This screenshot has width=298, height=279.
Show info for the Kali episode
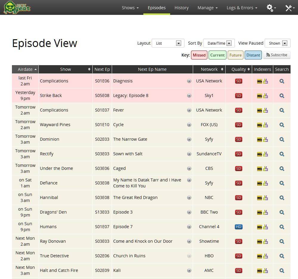point(189,270)
